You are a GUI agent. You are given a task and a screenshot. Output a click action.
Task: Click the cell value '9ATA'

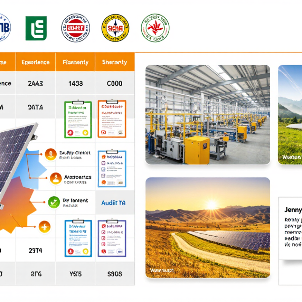[35, 107]
